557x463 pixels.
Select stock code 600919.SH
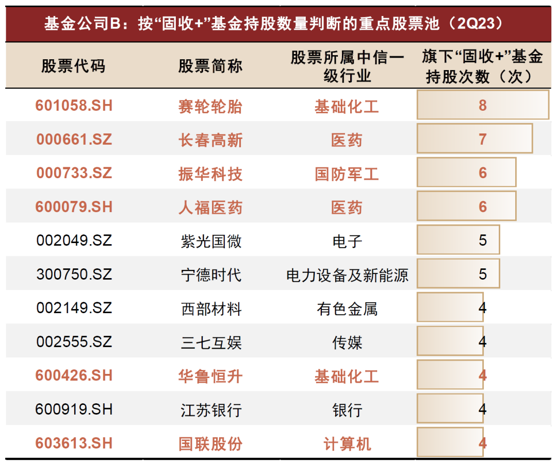[x=74, y=409]
